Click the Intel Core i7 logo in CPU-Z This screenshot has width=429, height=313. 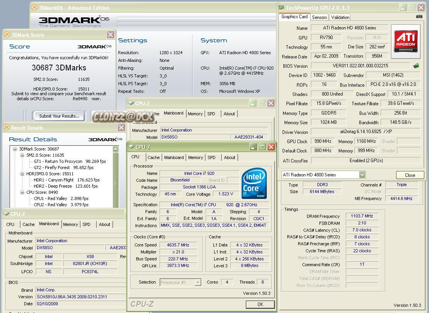254,183
